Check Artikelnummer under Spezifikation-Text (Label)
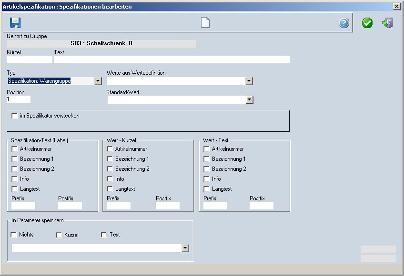 point(15,149)
